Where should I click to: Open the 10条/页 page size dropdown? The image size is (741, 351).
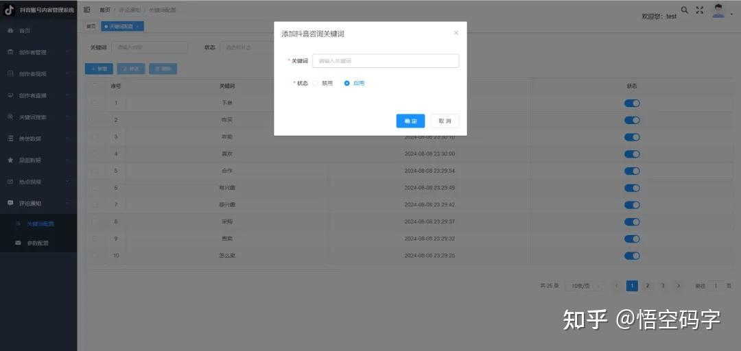(585, 286)
